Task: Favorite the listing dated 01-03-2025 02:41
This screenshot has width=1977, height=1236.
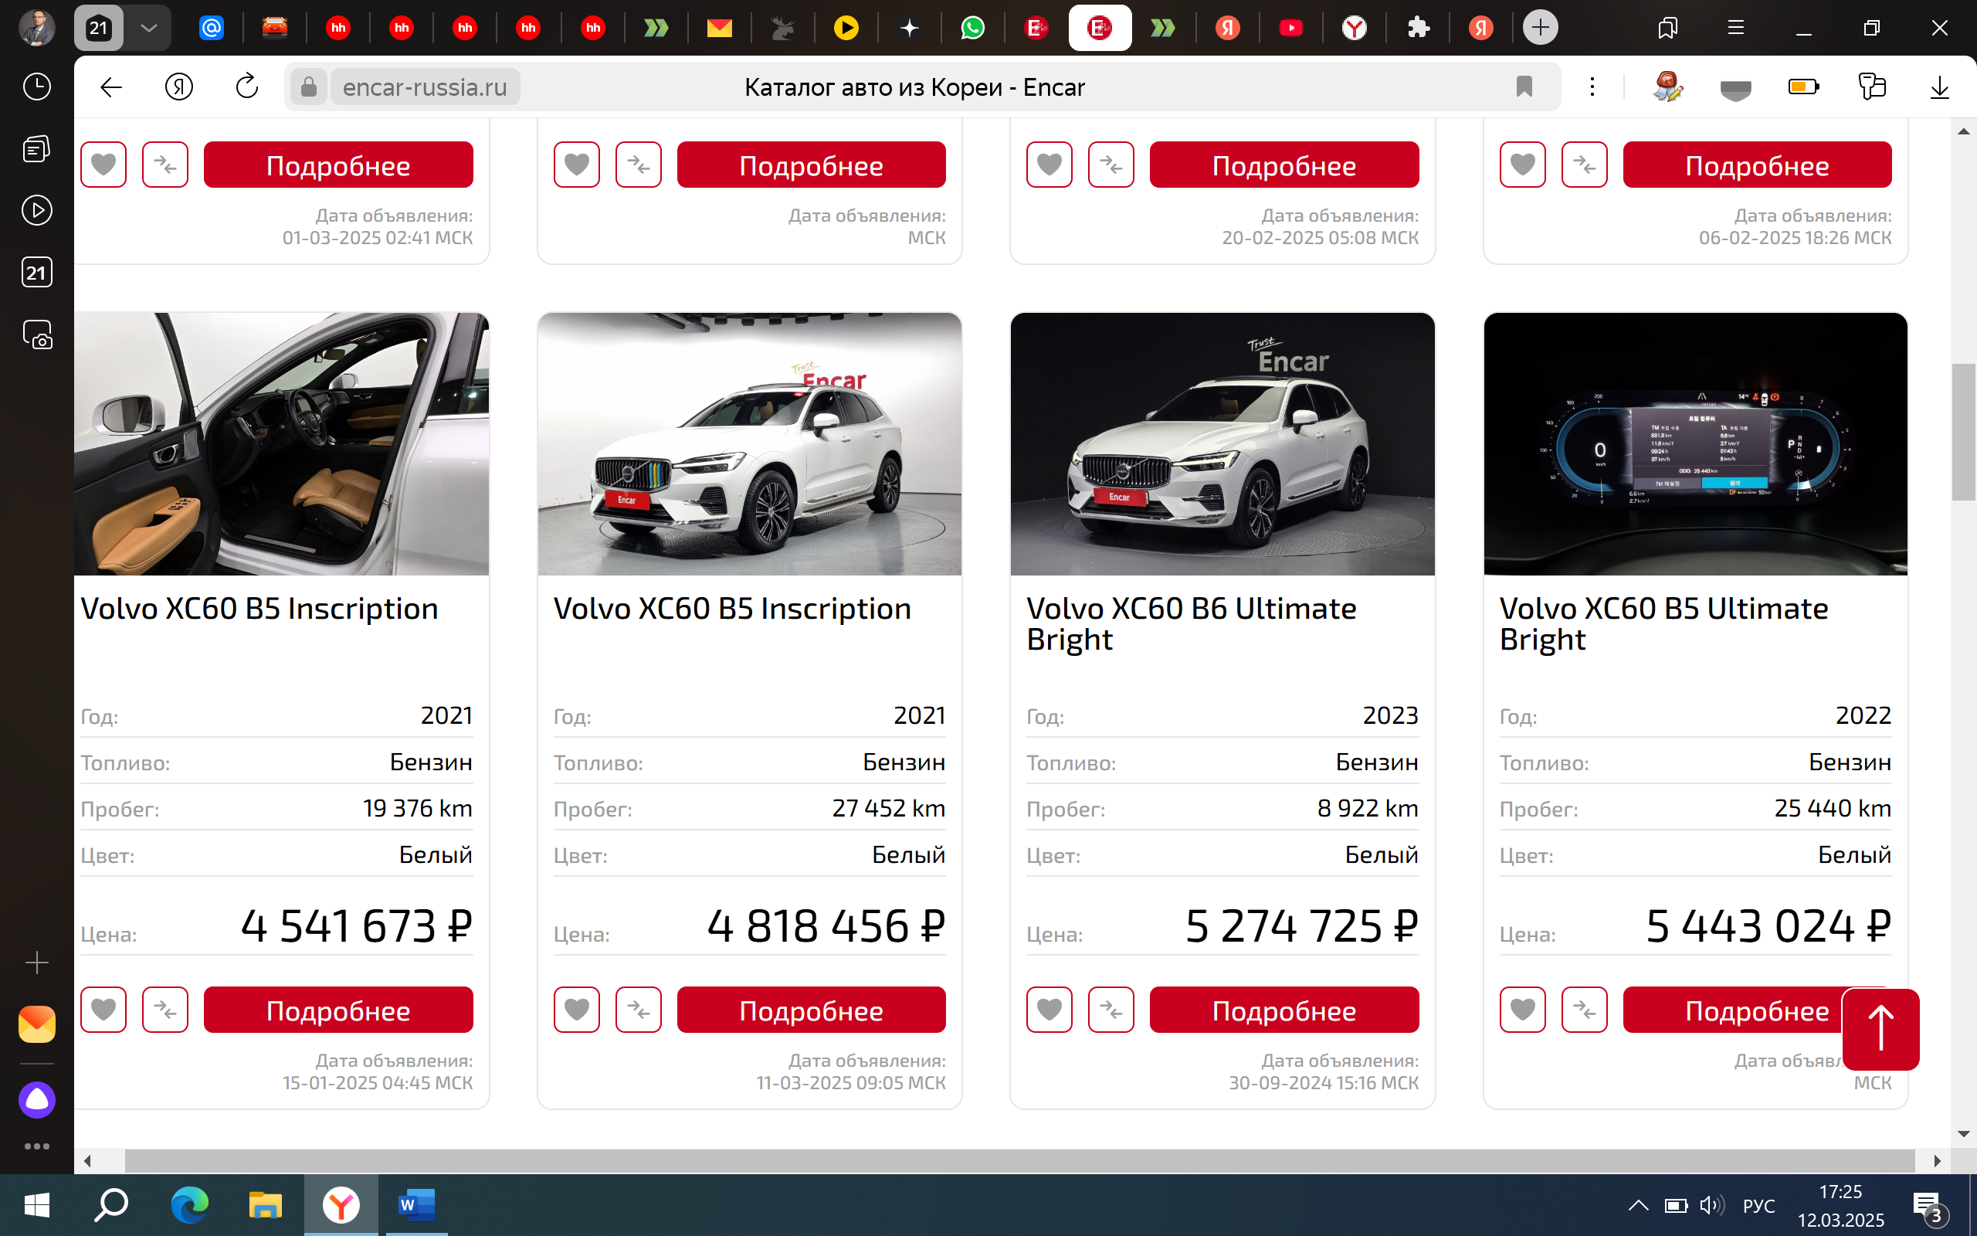Action: [103, 165]
